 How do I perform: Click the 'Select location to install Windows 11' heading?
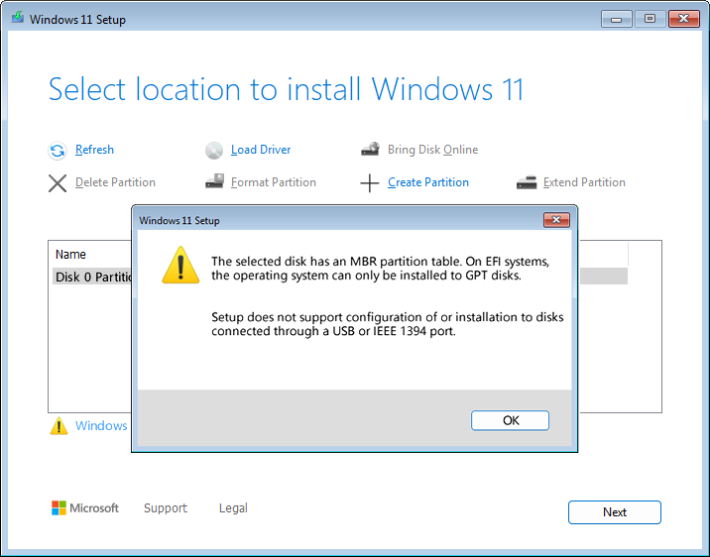tap(286, 89)
